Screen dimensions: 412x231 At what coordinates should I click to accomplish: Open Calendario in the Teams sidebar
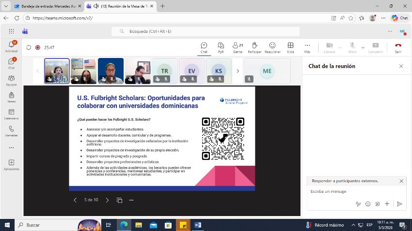[11, 114]
